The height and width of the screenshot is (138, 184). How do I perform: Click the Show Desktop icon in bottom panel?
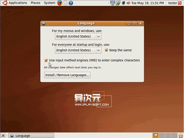[x=3, y=135]
